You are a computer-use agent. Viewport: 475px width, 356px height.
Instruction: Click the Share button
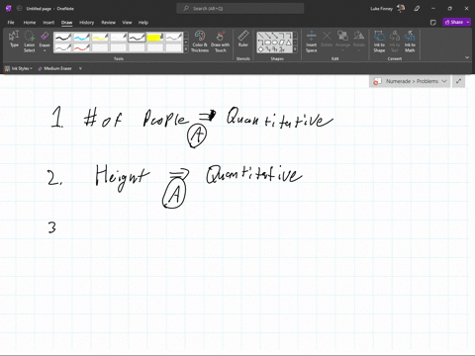click(454, 22)
